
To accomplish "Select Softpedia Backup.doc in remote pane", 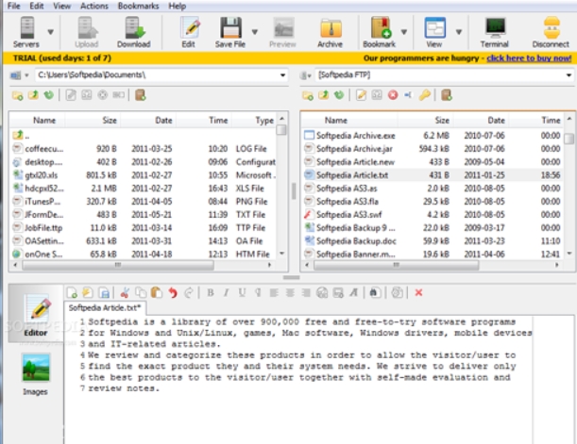I will [433, 241].
